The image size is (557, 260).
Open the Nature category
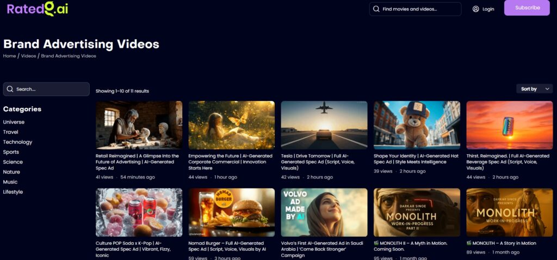coord(11,172)
